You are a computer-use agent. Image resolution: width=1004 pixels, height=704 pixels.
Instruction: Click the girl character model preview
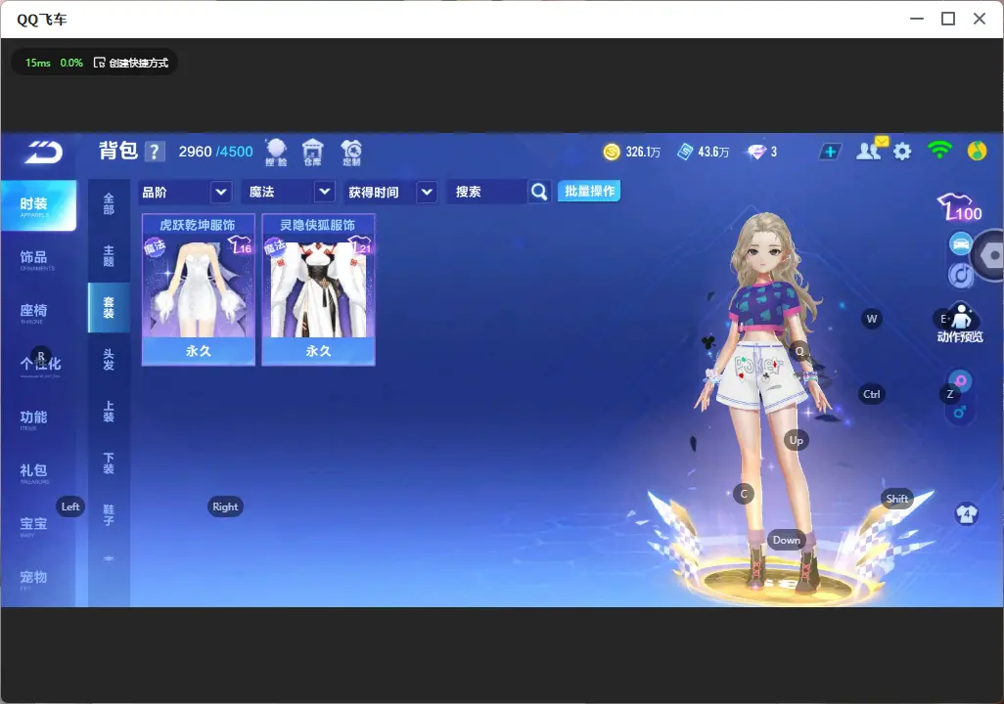(763, 403)
